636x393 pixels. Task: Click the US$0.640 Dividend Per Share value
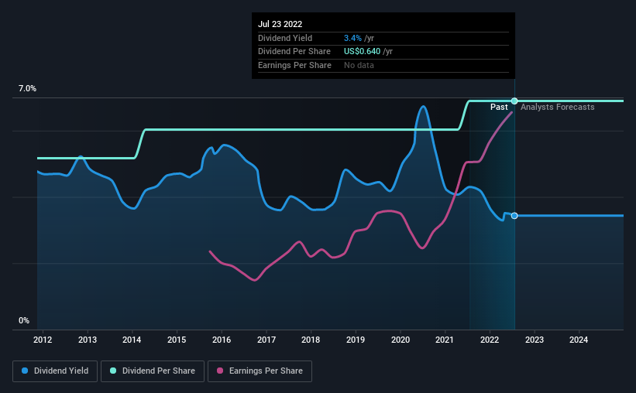pos(363,52)
